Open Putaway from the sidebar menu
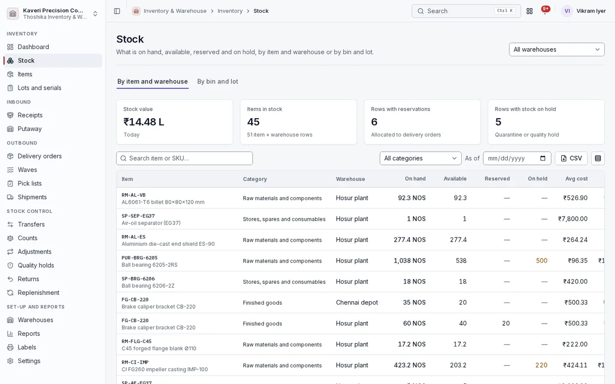The image size is (615, 384). (x=52, y=129)
